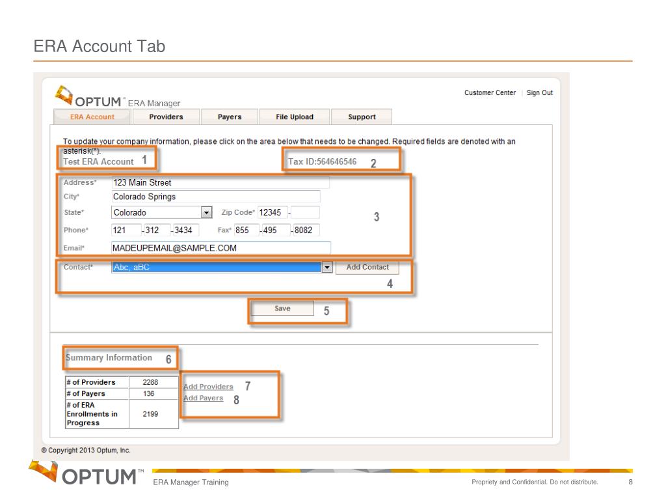Expand the State dropdown arrow
This screenshot has height=500, width=666.
[x=206, y=212]
